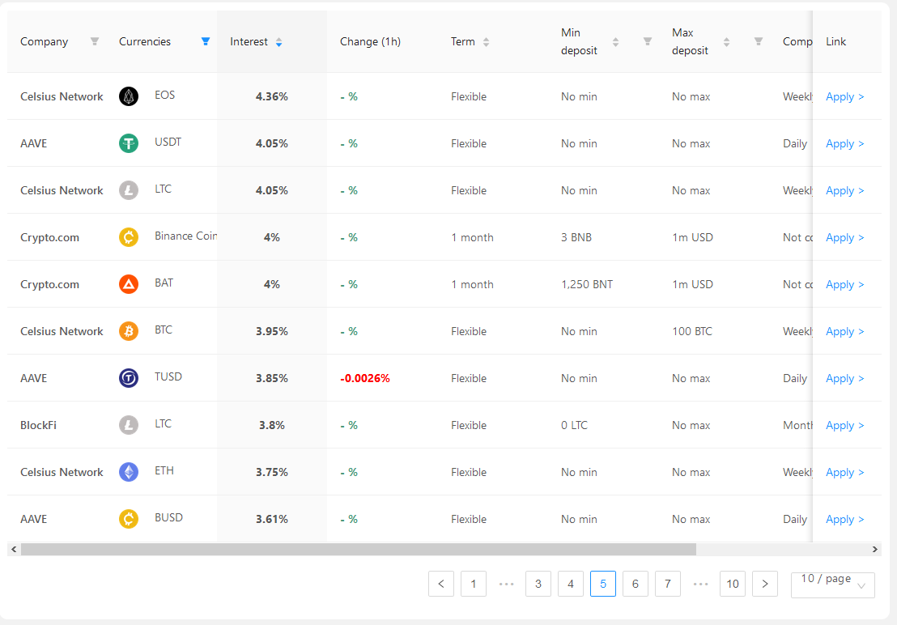This screenshot has height=625, width=897.
Task: Toggle the Min deposit sort arrows
Action: point(615,42)
